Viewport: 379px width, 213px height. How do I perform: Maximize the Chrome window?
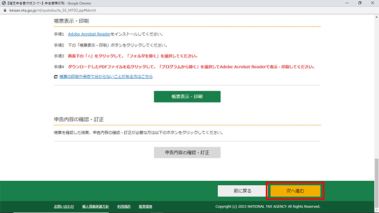click(x=359, y=3)
